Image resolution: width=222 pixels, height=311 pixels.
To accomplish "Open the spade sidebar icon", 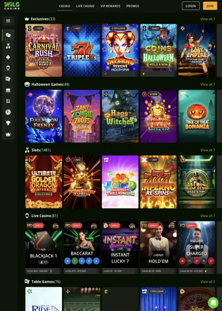I will [8, 57].
